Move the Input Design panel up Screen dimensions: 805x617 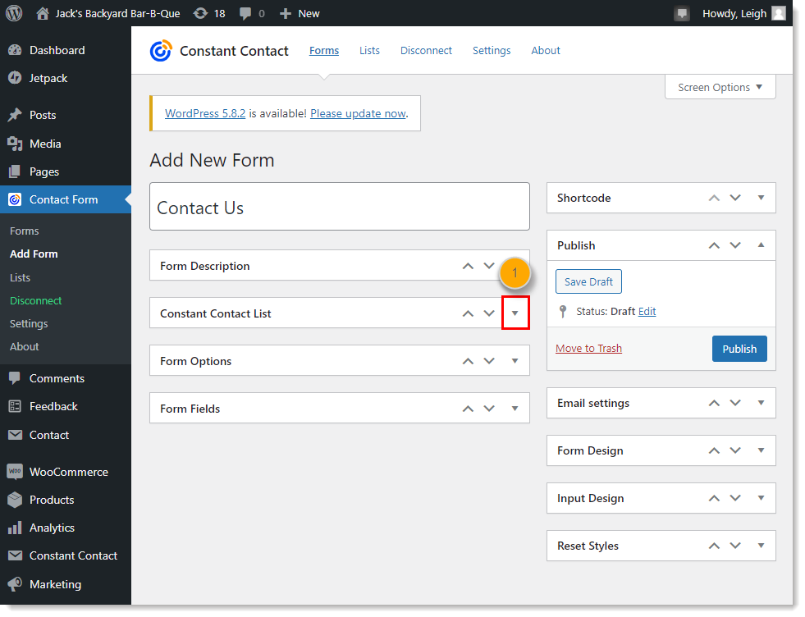(x=714, y=498)
